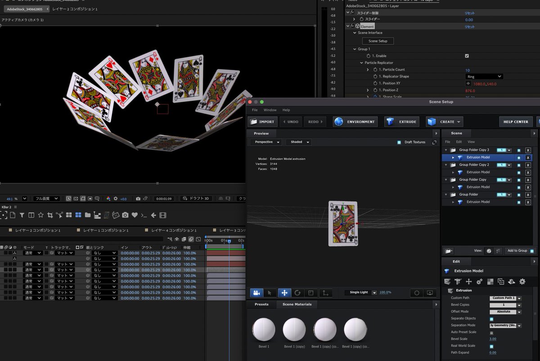Open the Scene panel Edit menu

[459, 142]
